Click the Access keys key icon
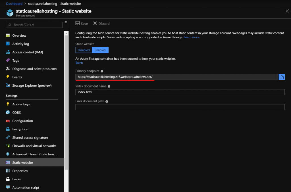The width and height of the screenshot is (291, 192). 8,104
